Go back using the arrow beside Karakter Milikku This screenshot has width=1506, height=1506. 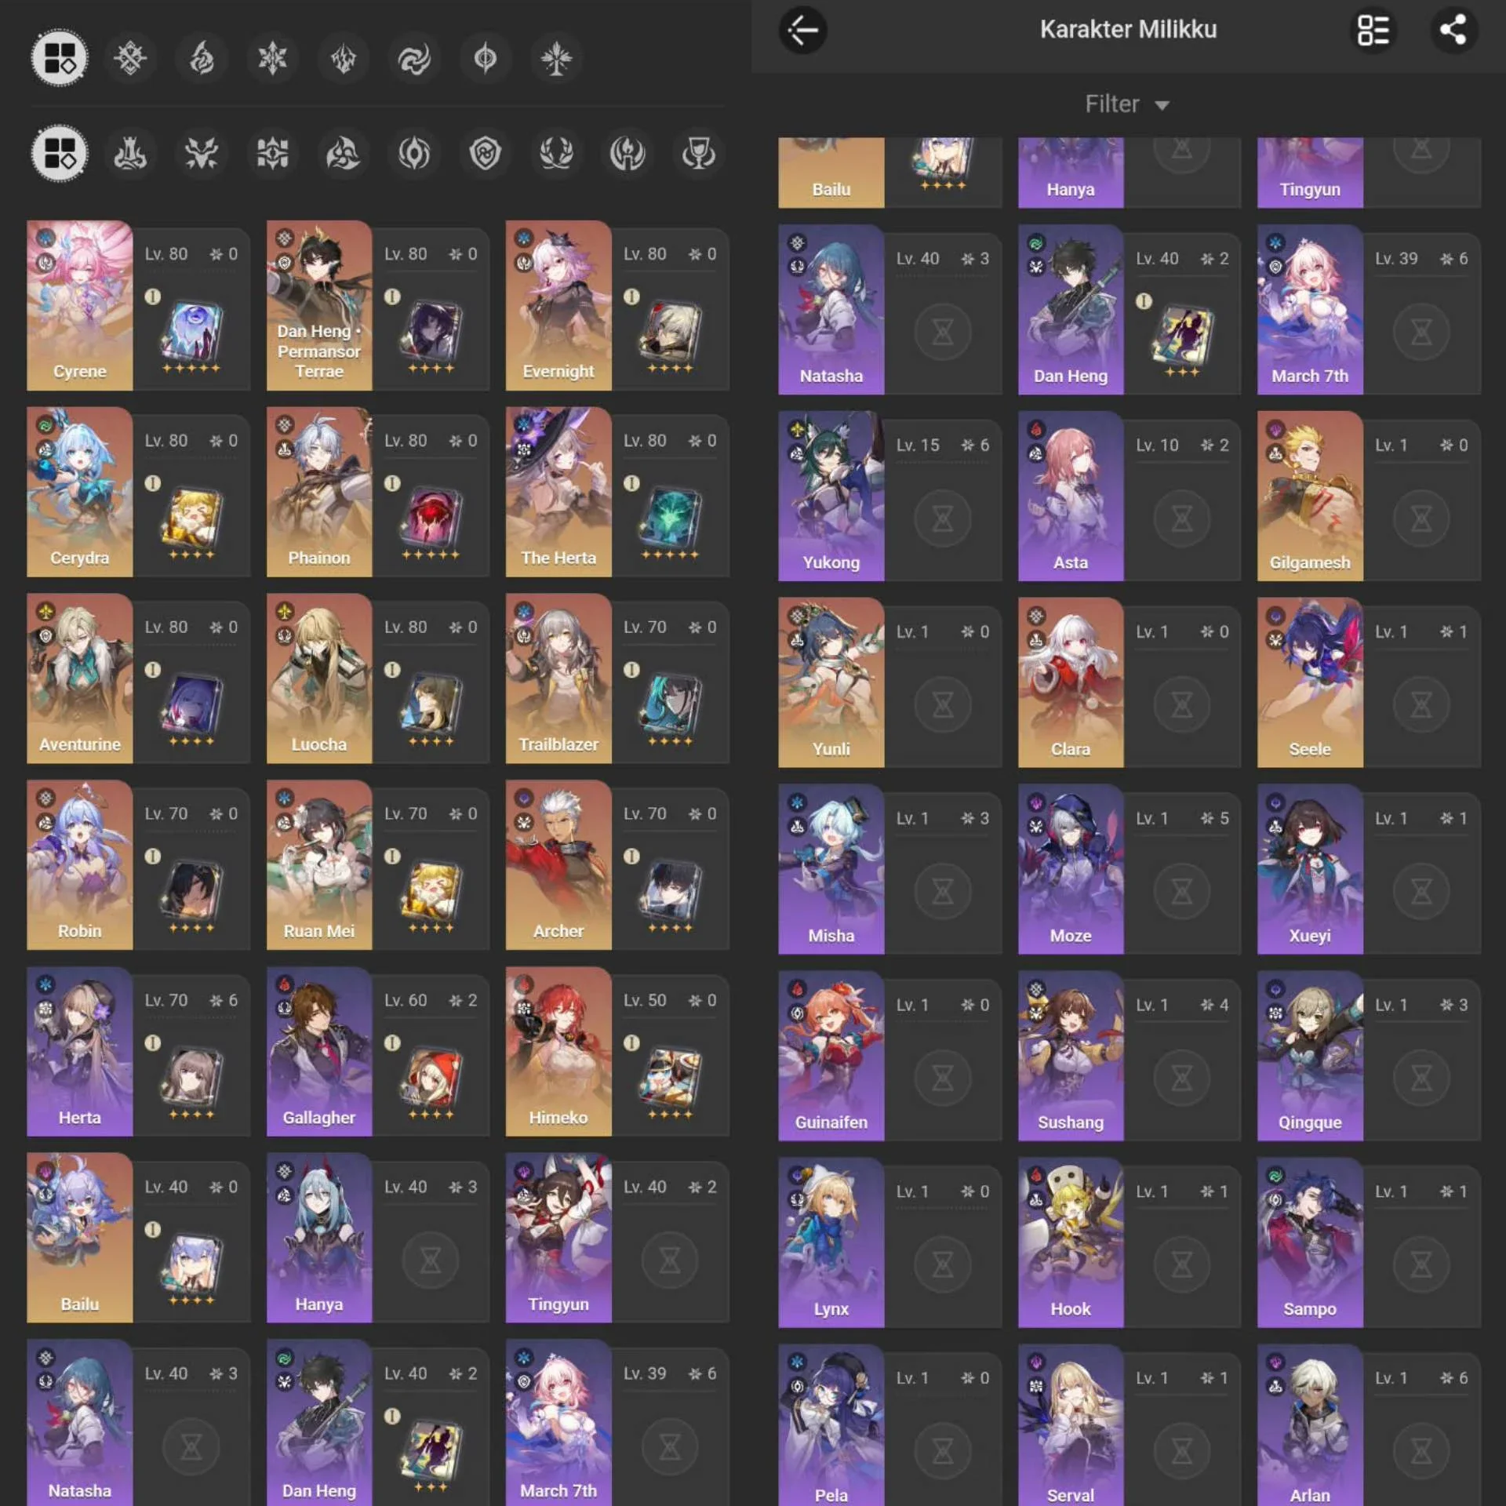[x=802, y=31]
